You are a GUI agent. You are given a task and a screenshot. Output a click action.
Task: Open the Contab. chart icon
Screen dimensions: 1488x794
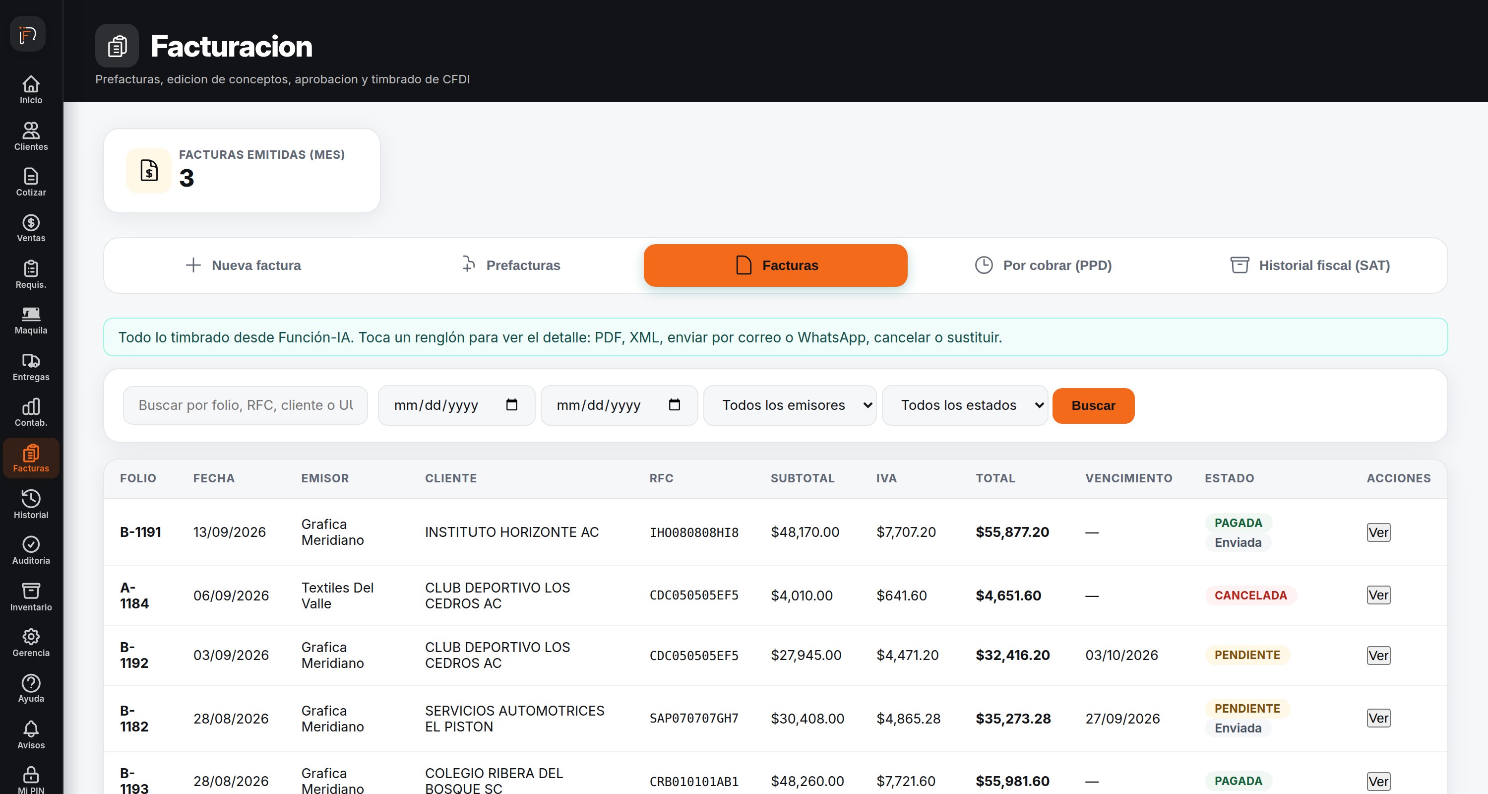click(31, 407)
